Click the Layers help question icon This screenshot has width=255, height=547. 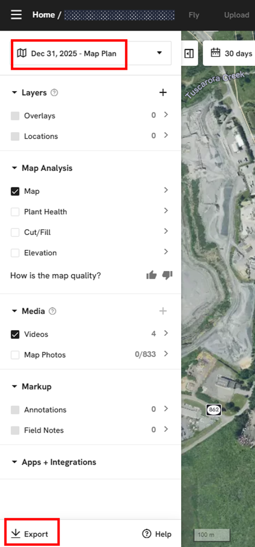pyautogui.click(x=54, y=93)
